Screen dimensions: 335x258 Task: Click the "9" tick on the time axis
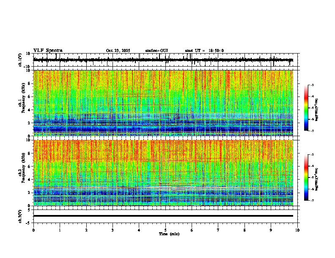[x=271, y=230]
